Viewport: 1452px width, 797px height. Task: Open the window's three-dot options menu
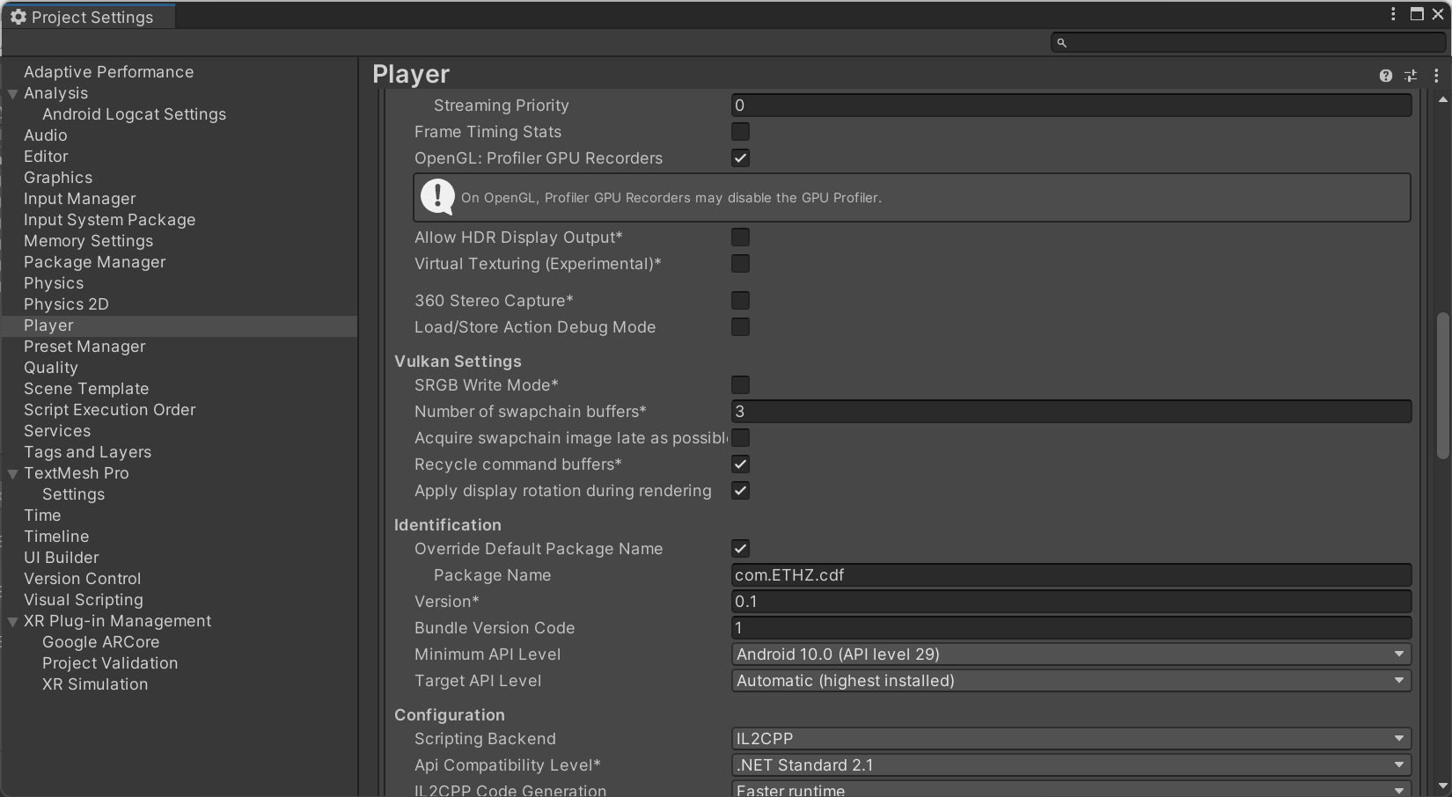1393,14
